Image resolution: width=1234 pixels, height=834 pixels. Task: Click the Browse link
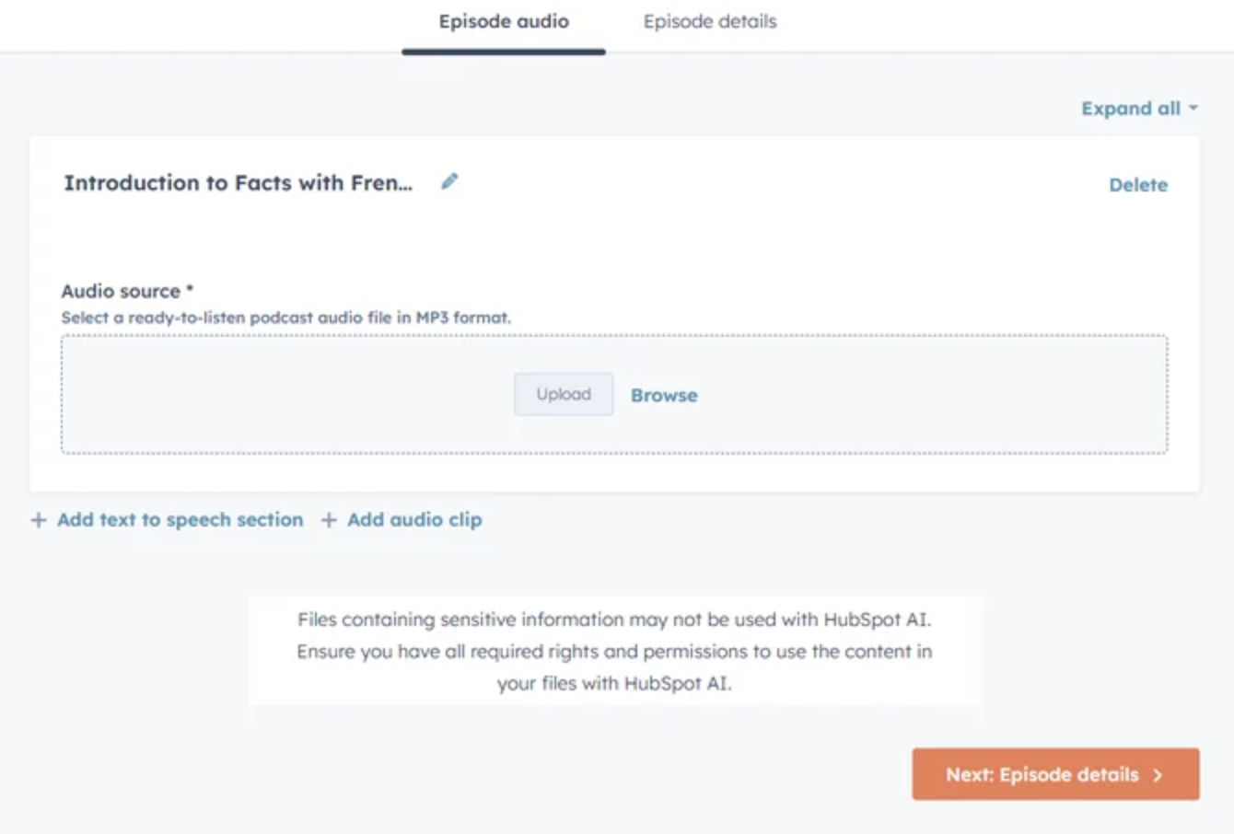(664, 395)
